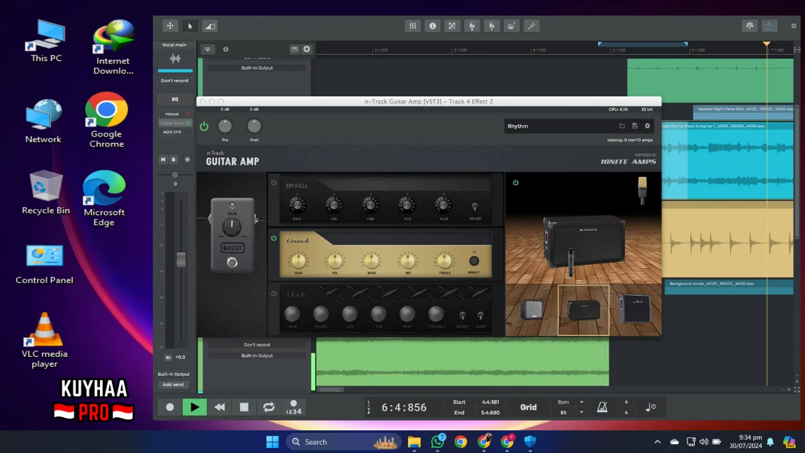
Task: Click the track pan slider knob
Action: click(x=175, y=175)
